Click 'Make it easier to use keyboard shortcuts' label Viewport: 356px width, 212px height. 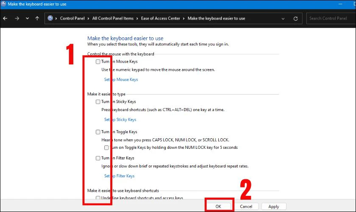point(123,191)
